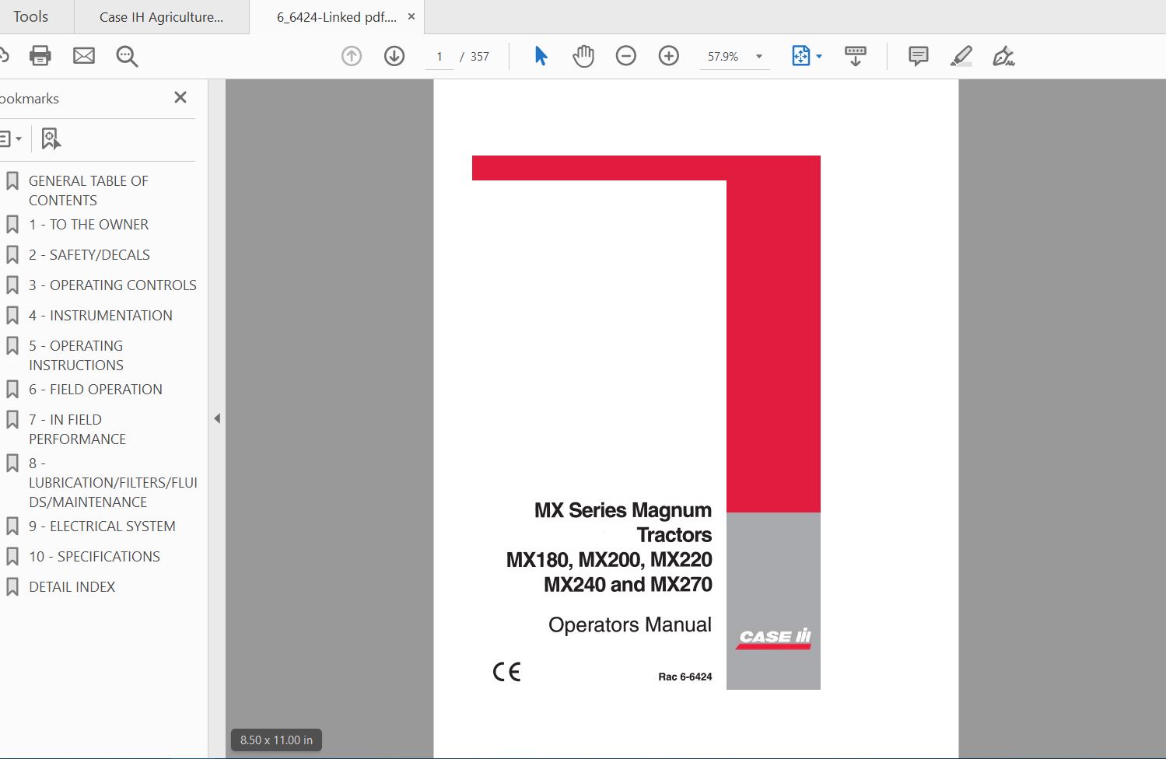Close the 6_6424-Linked pdf tab

pos(411,16)
